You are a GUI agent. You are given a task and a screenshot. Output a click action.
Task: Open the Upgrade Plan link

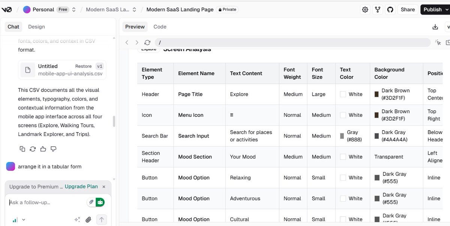[81, 186]
